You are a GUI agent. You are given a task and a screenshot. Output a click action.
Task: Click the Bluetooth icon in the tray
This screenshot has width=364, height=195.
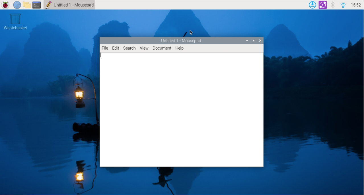click(x=332, y=5)
